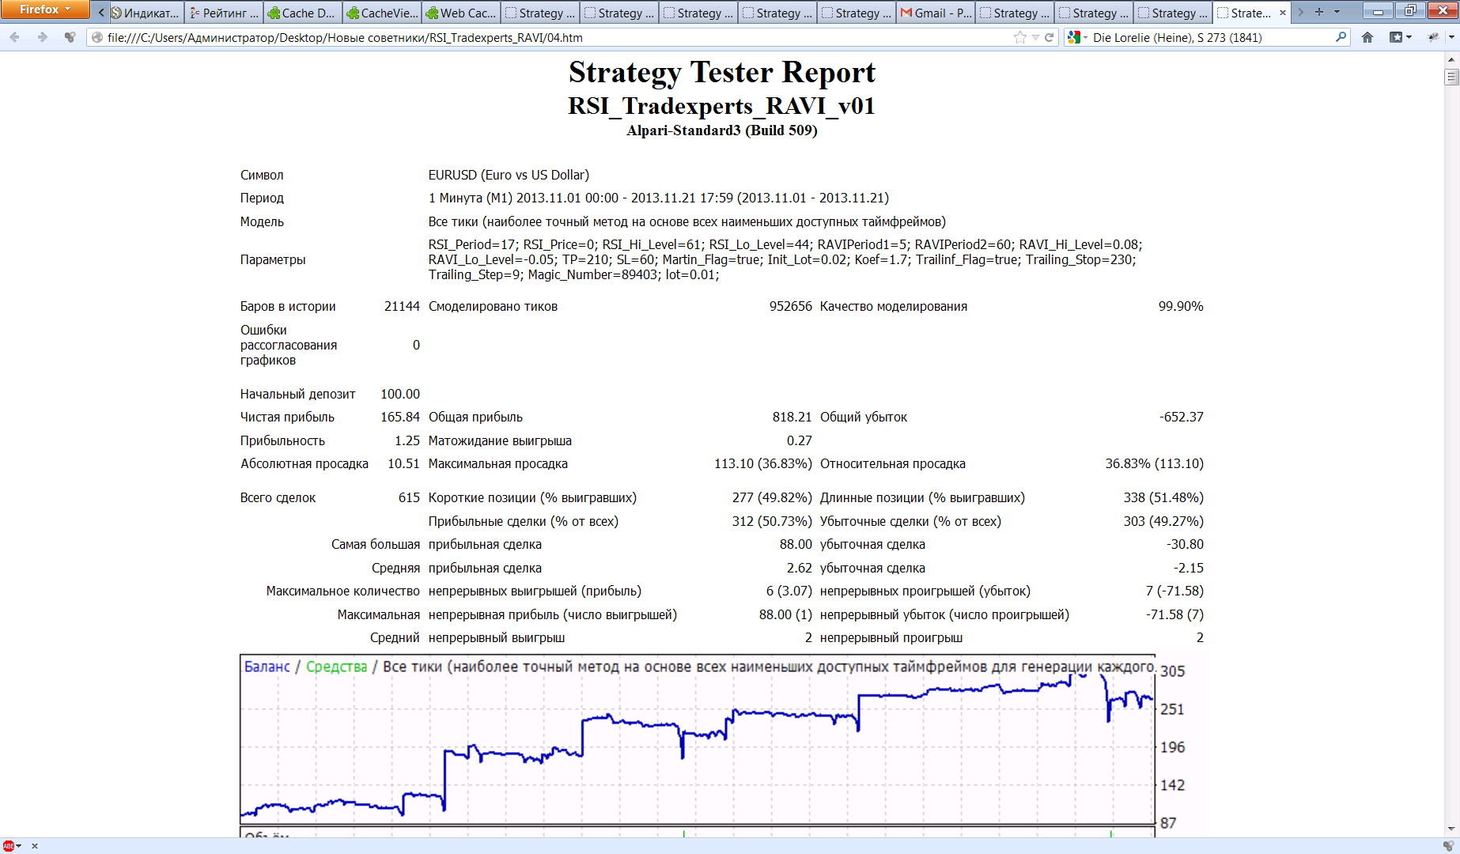The height and width of the screenshot is (854, 1460).
Task: Click the RSI_Tradexperts_RAVI_v01 title
Action: click(721, 106)
